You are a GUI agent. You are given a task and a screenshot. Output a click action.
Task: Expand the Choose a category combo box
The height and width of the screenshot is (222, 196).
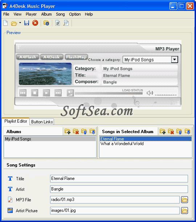click(175, 59)
